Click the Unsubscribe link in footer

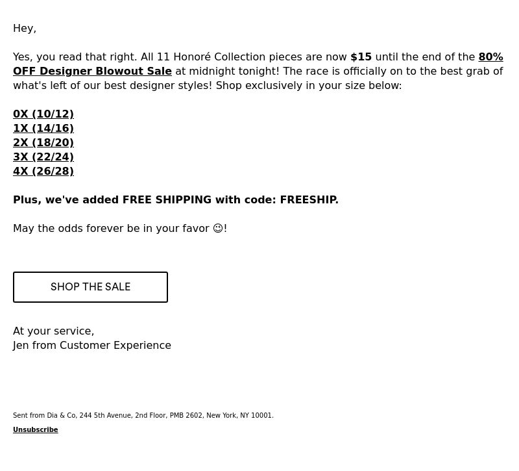pyautogui.click(x=36, y=429)
